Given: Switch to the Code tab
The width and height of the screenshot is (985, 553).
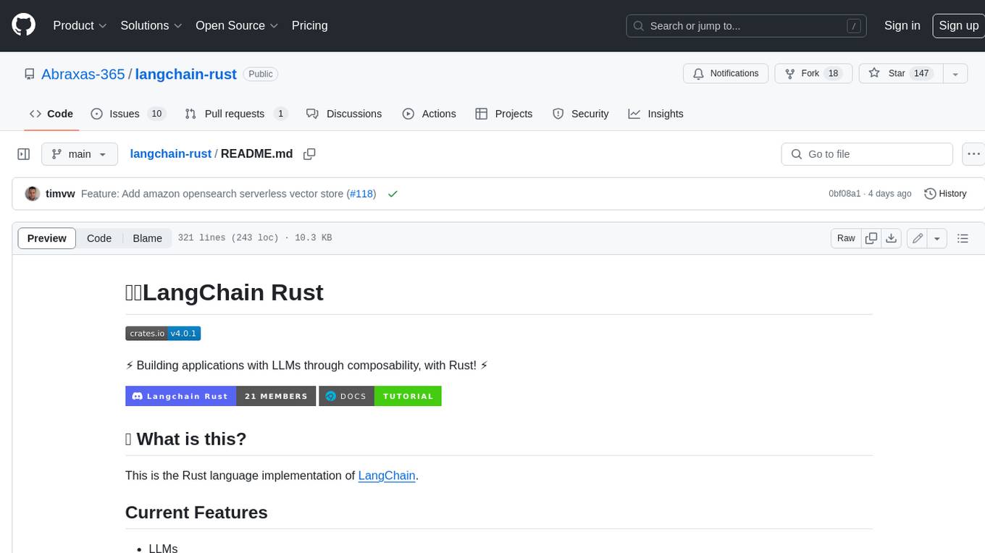Looking at the screenshot, I should (x=51, y=114).
